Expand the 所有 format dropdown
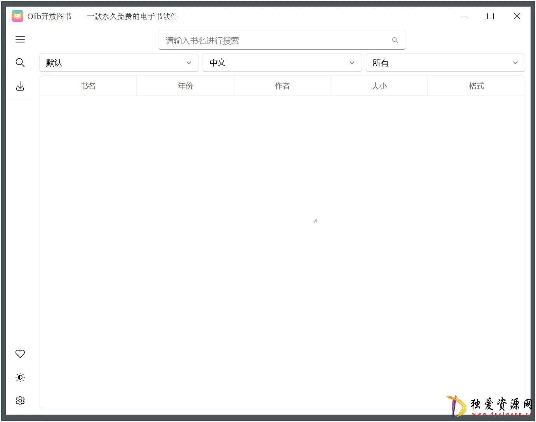Image resolution: width=536 pixels, height=422 pixels. point(445,63)
